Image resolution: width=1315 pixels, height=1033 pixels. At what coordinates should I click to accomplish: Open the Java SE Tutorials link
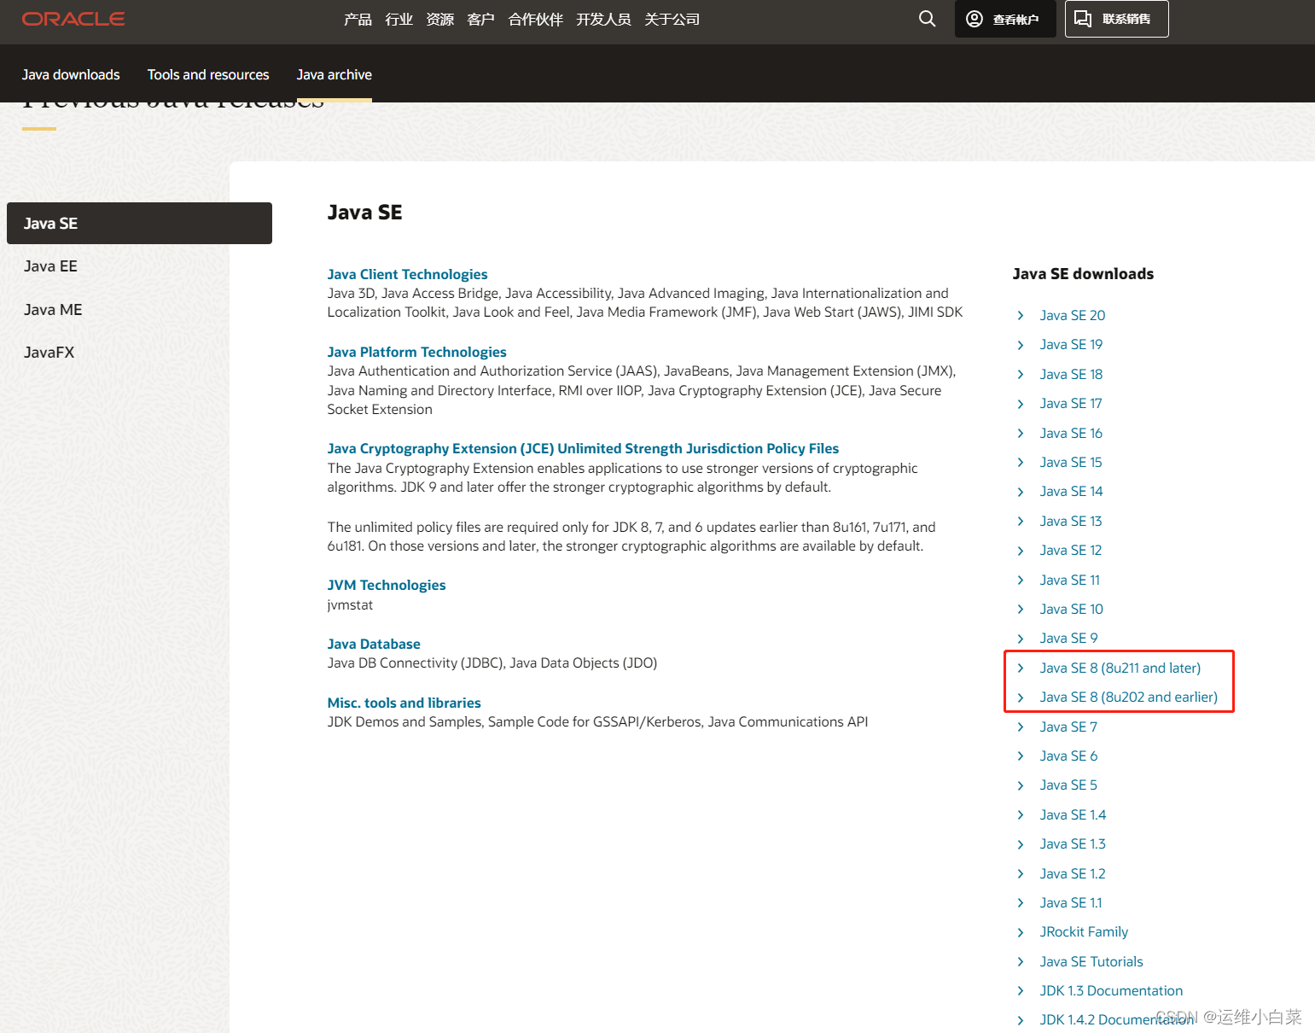(1091, 961)
